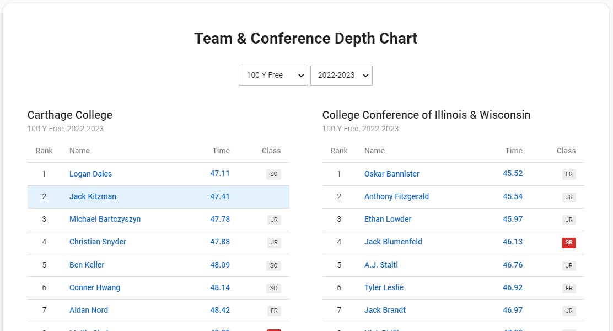Click Jack Blumenfeld's 46.13 time

pos(513,242)
